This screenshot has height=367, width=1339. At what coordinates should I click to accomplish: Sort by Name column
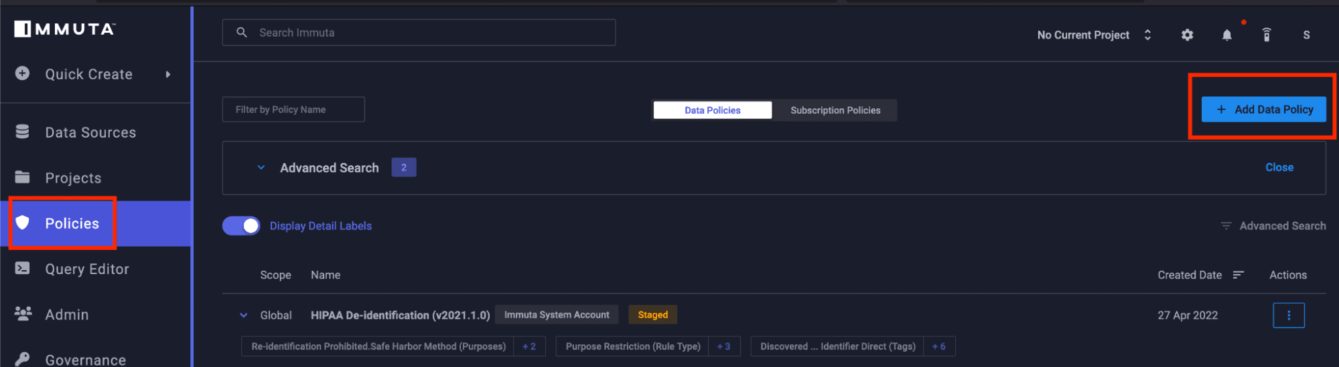[x=326, y=275]
